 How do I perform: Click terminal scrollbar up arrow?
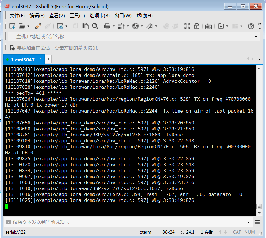tap(259, 68)
